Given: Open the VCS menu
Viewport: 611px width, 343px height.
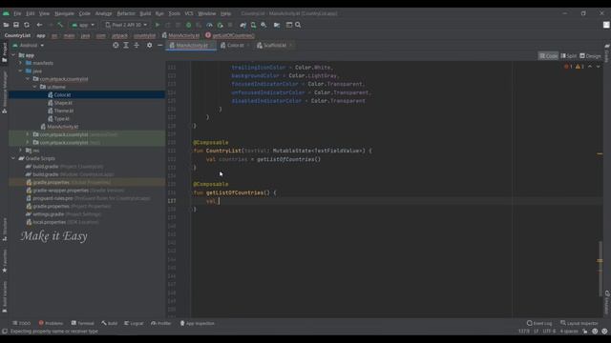Looking at the screenshot, I should point(189,13).
